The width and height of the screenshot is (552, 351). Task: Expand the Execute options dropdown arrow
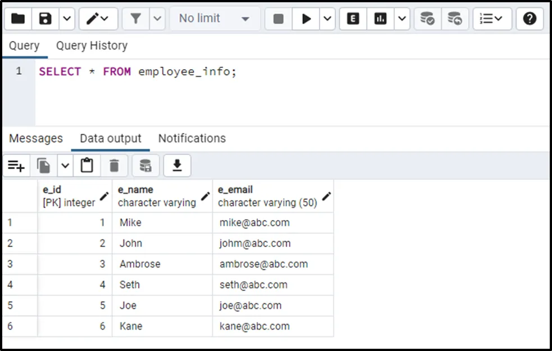point(328,19)
